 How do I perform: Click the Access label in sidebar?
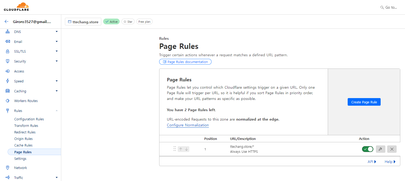point(19,71)
